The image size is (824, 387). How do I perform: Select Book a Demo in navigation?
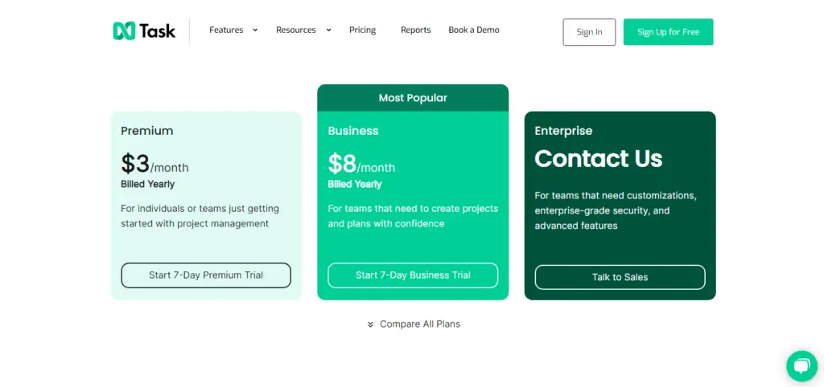click(474, 30)
